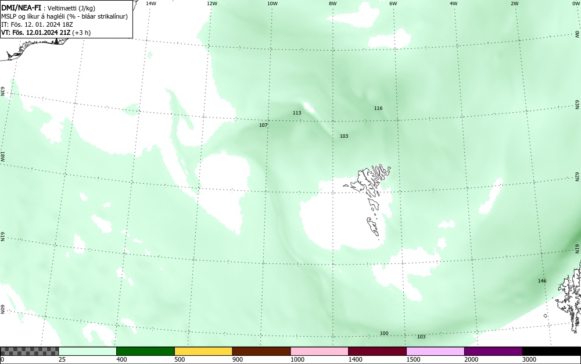Click the pink 1000–1400 legend swatch

tap(320, 351)
